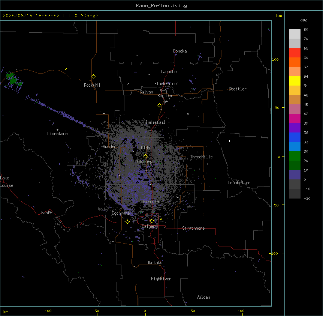This screenshot has width=323, height=316.
Task: Click the yellow diamond marker between Olds and Didsbury
Action: [x=145, y=156]
